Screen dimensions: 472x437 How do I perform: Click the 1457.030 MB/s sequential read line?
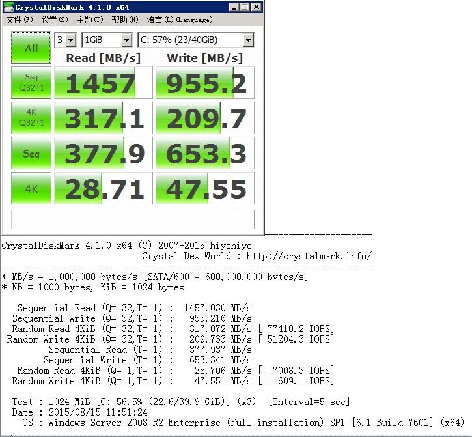[x=135, y=308]
